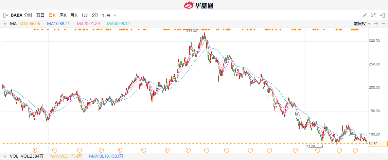The image size is (388, 160).
Task: Toggle MA60 moving average line
Action: point(118,24)
